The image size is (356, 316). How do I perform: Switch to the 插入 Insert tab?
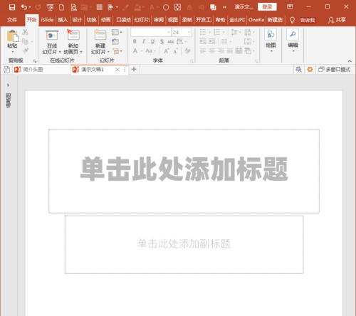point(63,20)
